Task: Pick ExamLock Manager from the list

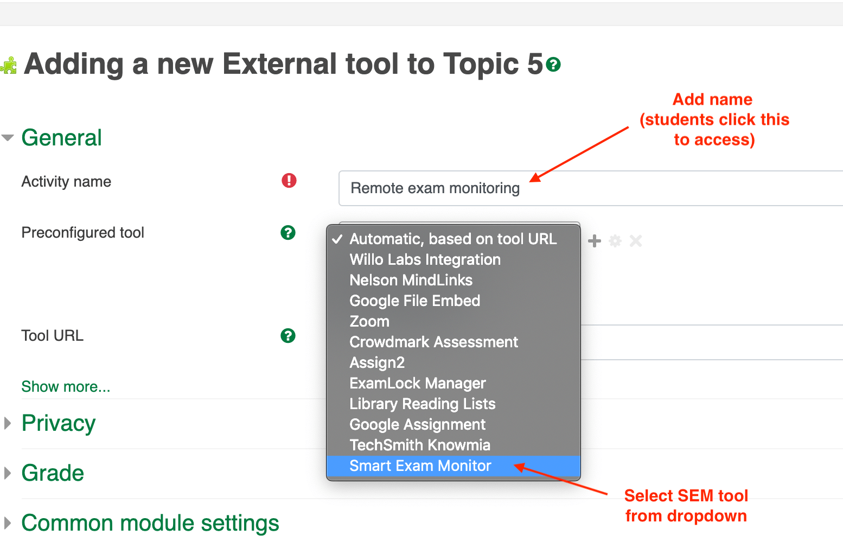Action: pyautogui.click(x=417, y=383)
